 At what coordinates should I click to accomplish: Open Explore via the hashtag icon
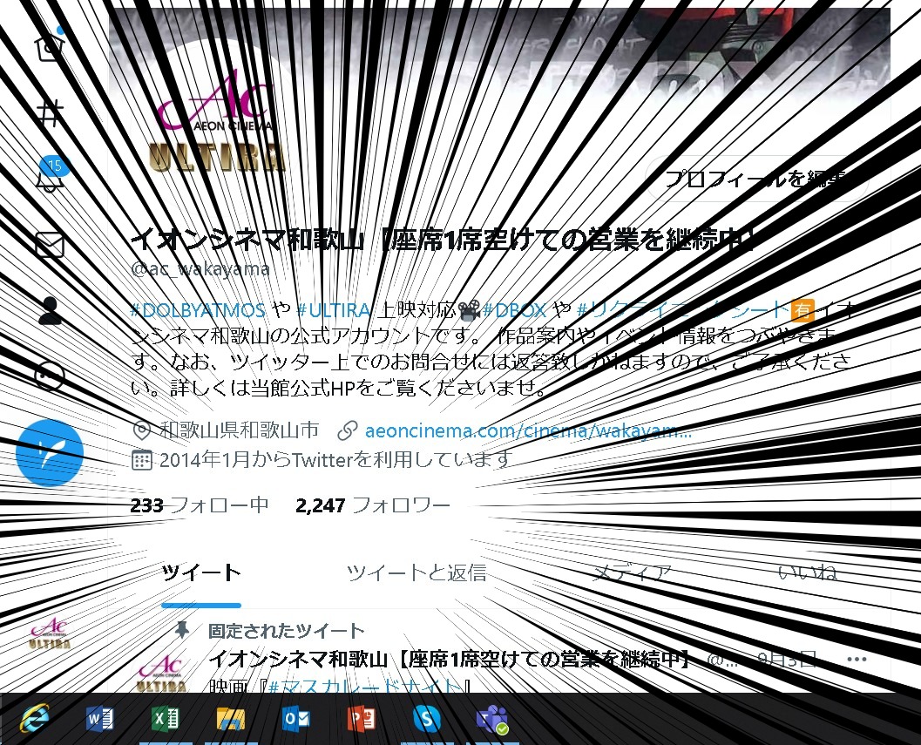pyautogui.click(x=50, y=112)
